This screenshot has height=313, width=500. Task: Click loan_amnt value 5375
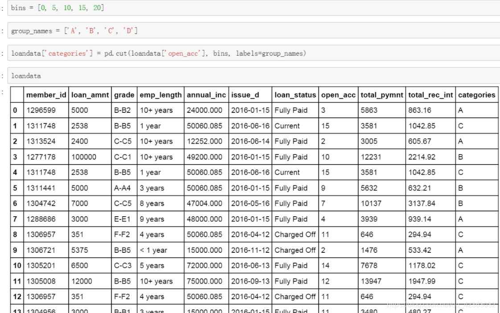tap(79, 250)
